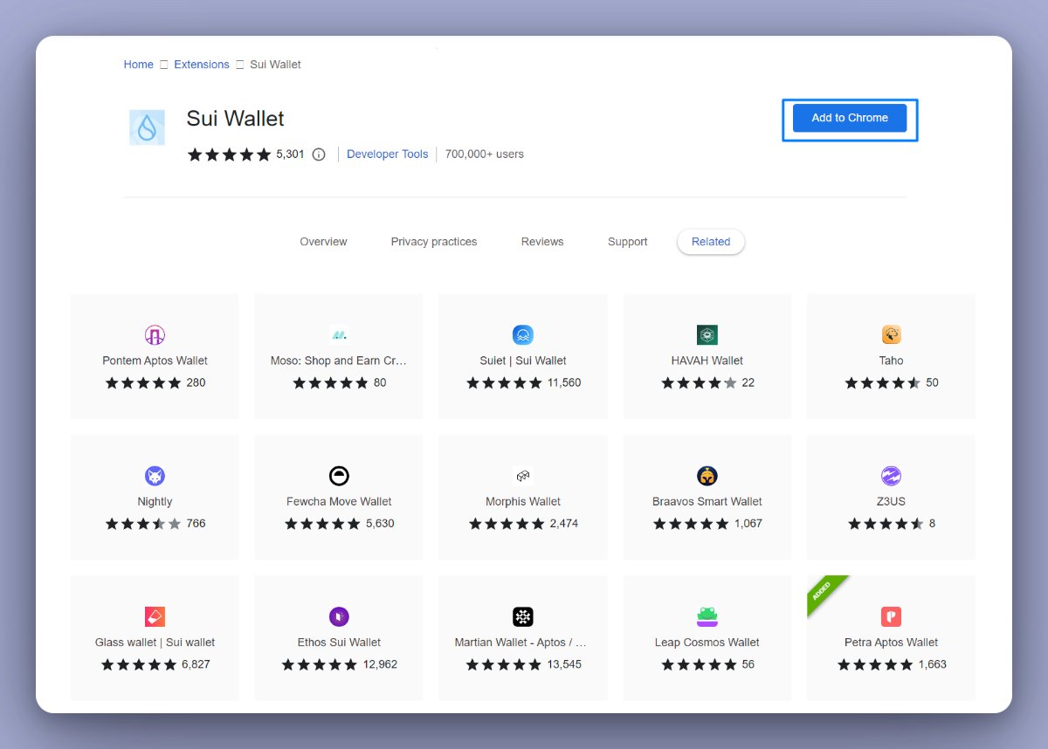1048x749 pixels.
Task: Click the Morphis Wallet icon
Action: 523,476
